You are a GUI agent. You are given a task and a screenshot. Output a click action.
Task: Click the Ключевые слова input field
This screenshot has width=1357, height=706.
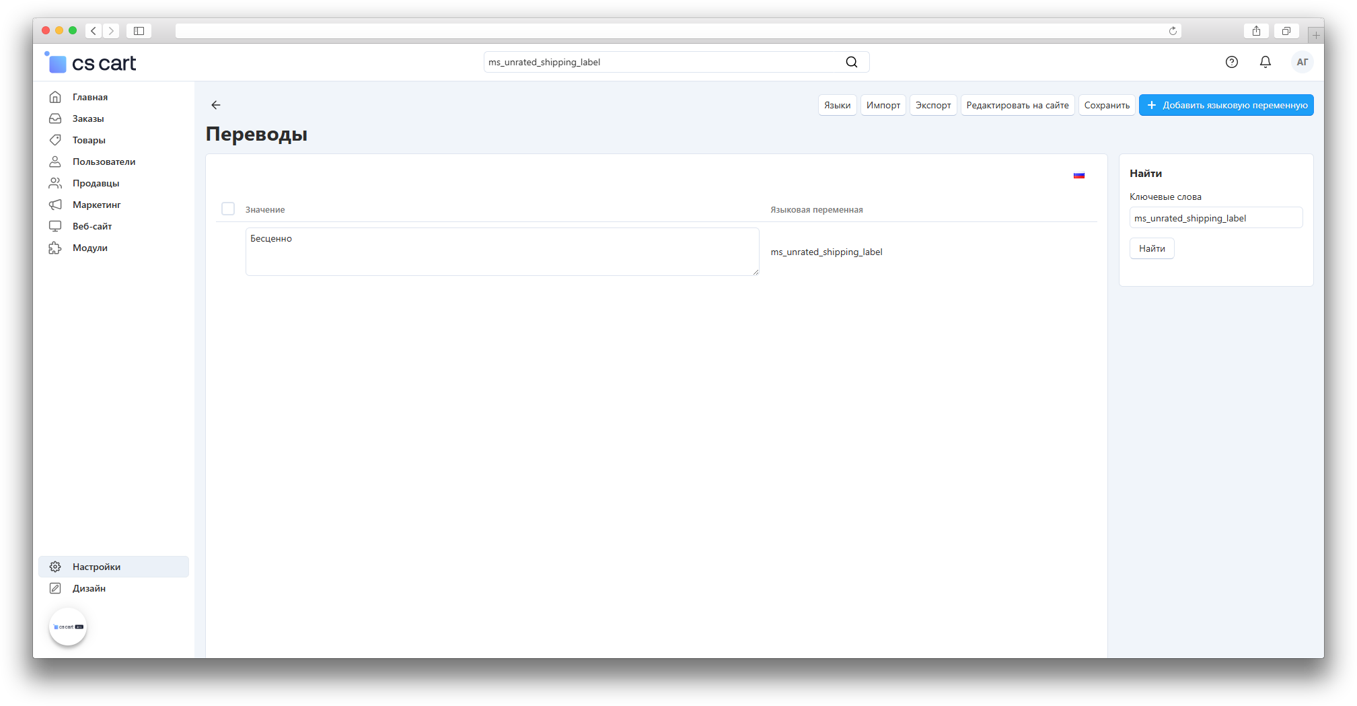1215,218
